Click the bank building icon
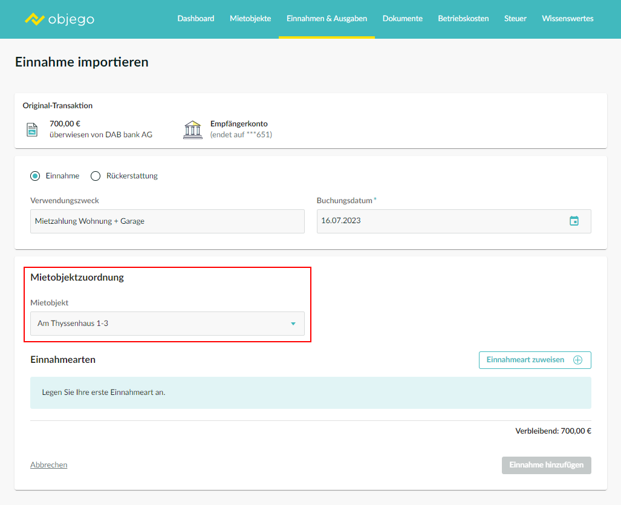The image size is (621, 505). (x=192, y=129)
